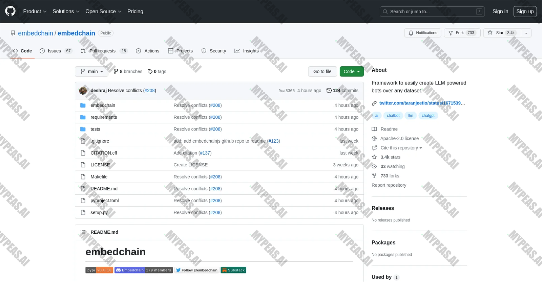Click the setup.py file icon
The height and width of the screenshot is (282, 542).
click(83, 212)
